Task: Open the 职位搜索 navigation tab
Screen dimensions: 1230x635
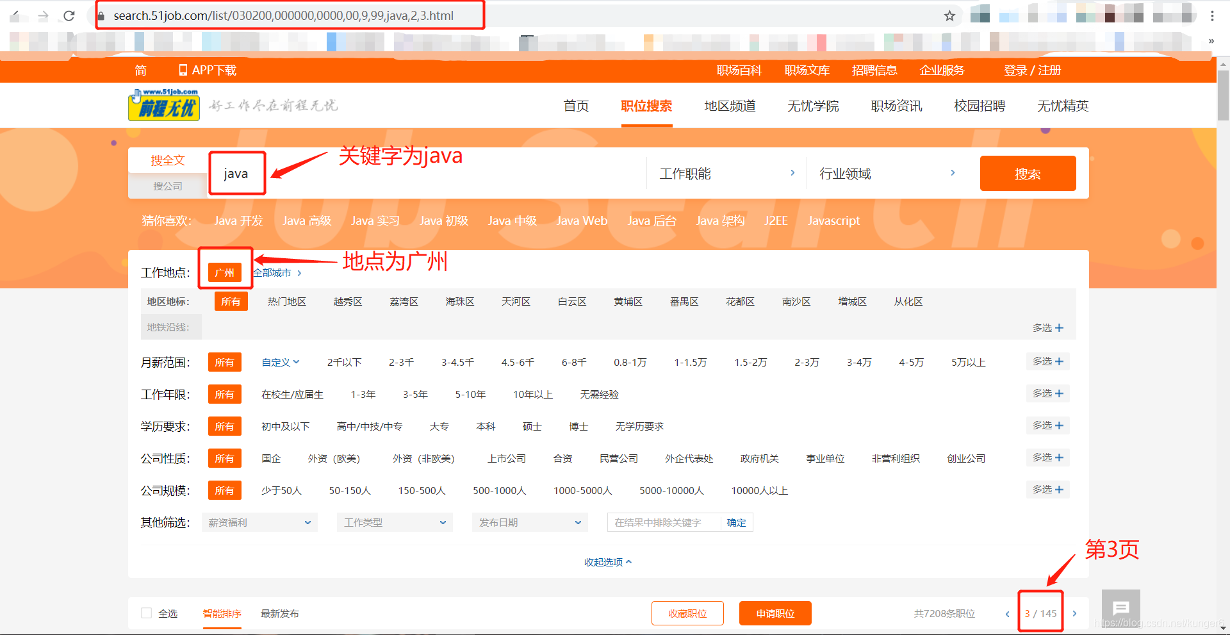Action: 646,106
